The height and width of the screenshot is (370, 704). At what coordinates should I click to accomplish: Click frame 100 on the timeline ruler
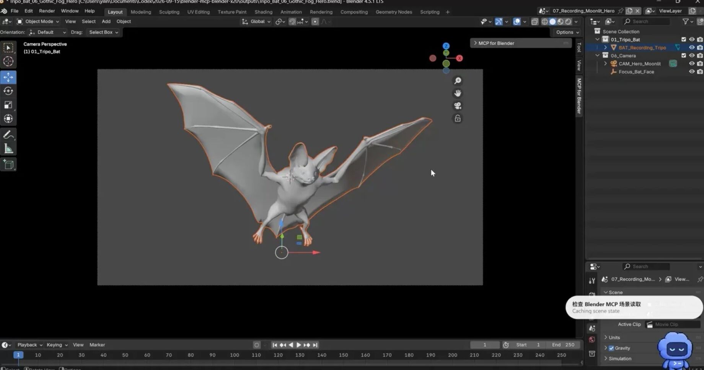point(235,355)
